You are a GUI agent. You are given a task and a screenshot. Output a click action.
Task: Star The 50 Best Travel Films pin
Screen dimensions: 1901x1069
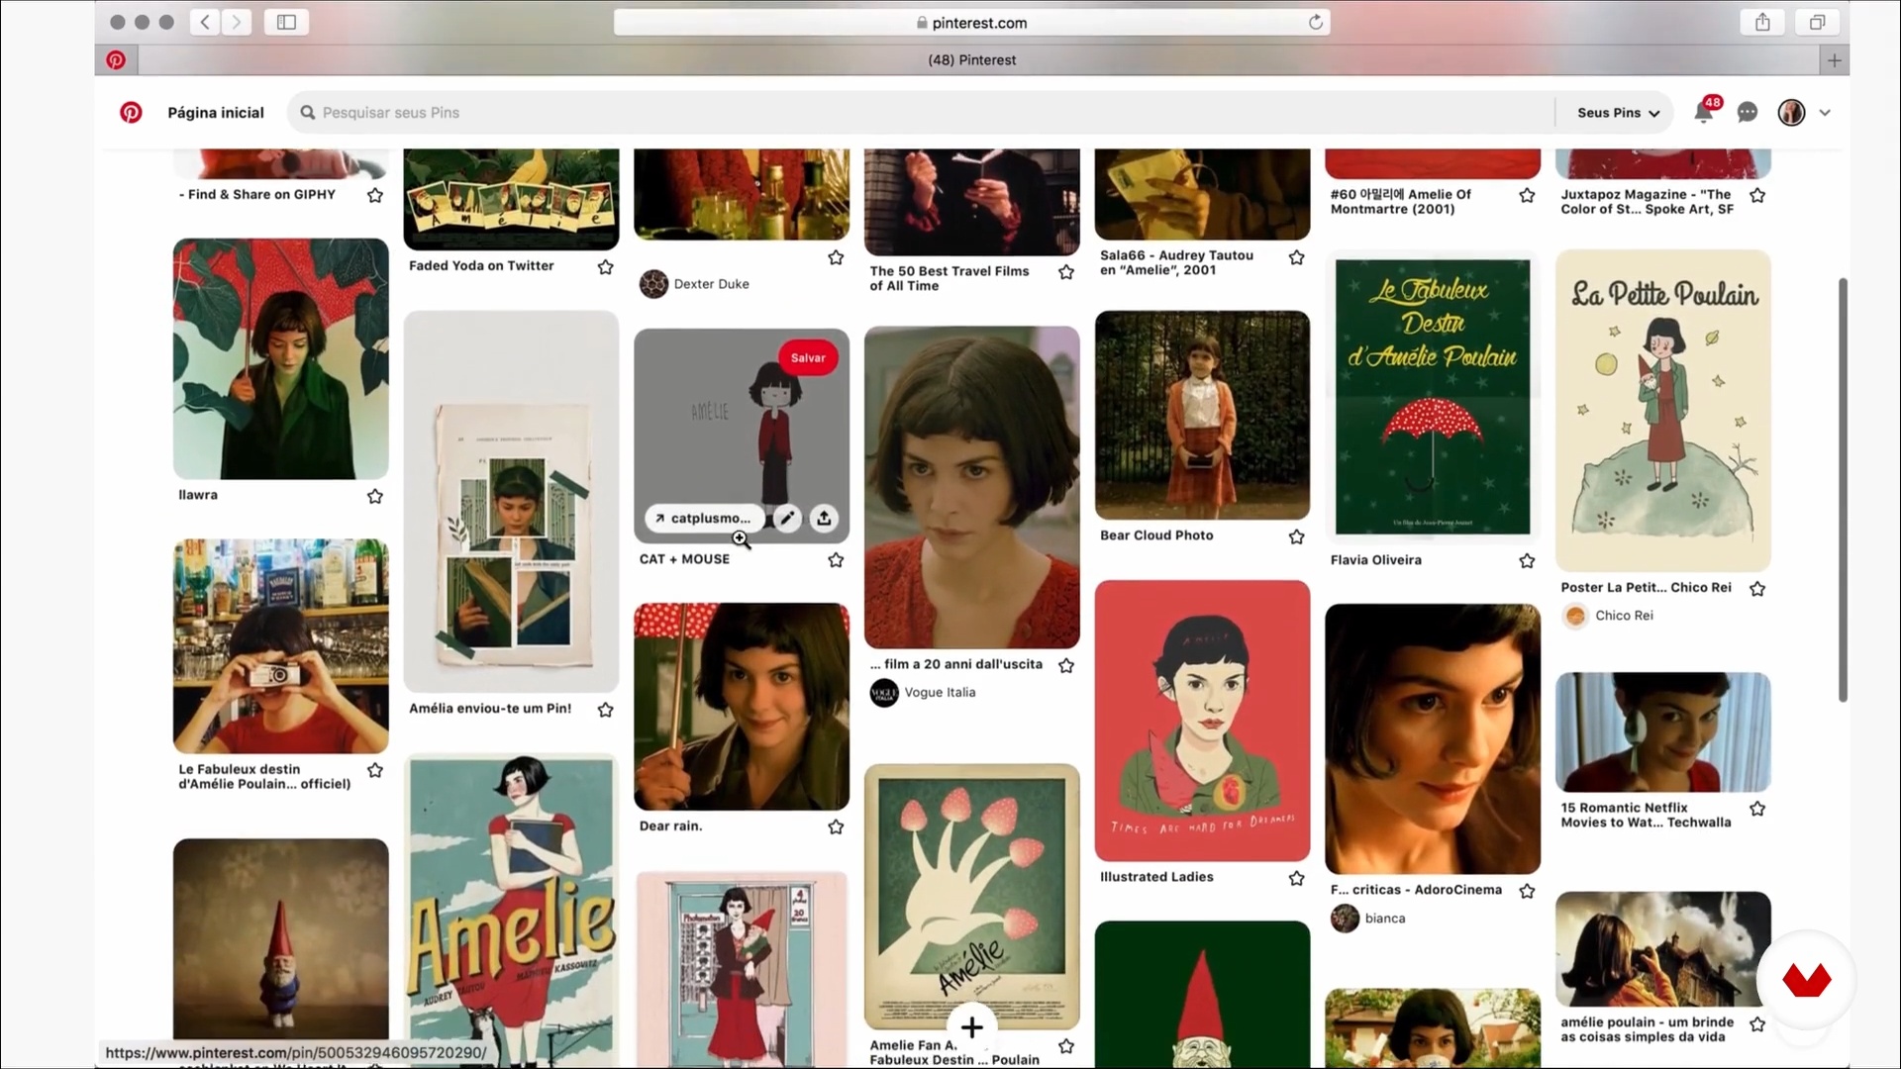coord(1066,271)
